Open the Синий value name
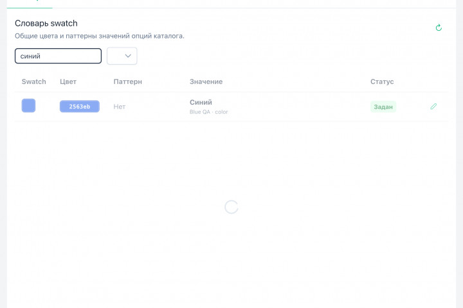Screen dimensions: 463x308 pyautogui.click(x=201, y=102)
